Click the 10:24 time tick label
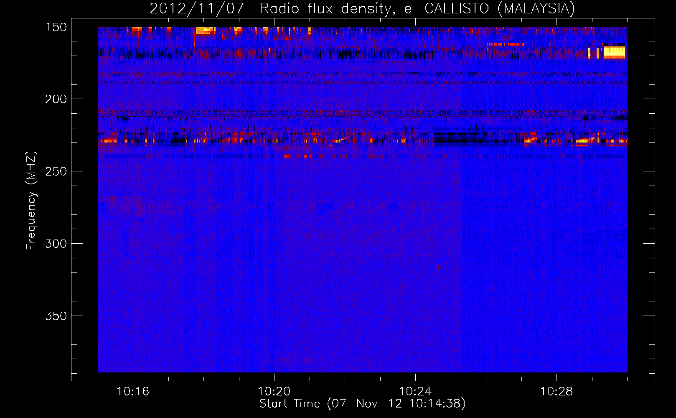 click(415, 392)
